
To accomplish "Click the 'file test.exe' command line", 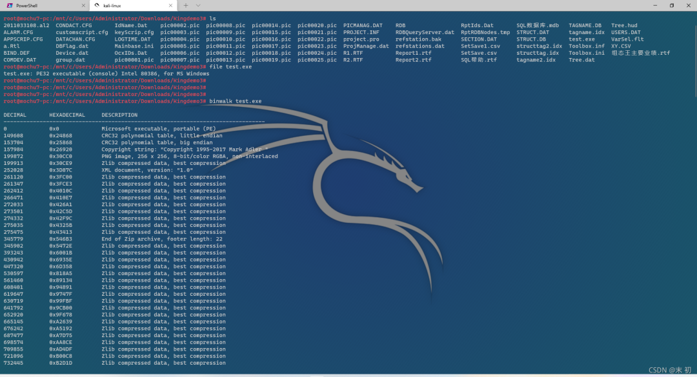I will [x=230, y=66].
